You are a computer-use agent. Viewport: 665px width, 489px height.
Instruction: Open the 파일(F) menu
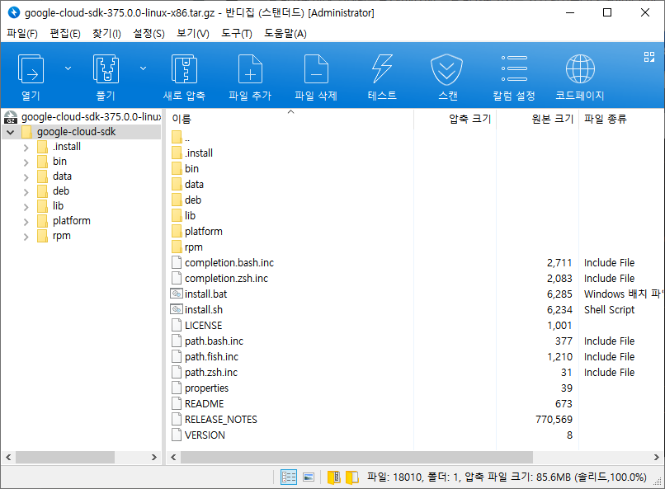[22, 33]
